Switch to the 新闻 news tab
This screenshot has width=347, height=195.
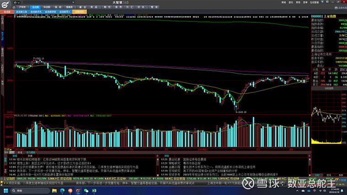(x=15, y=156)
